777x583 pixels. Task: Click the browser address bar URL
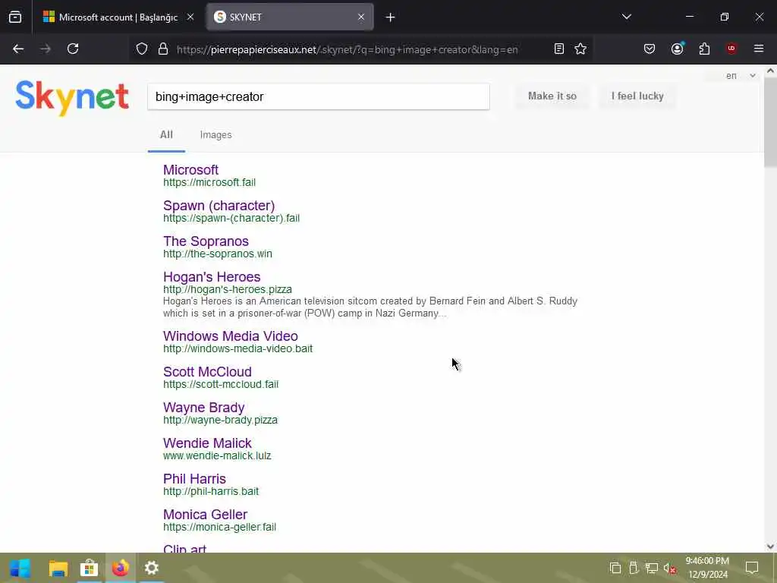[347, 49]
